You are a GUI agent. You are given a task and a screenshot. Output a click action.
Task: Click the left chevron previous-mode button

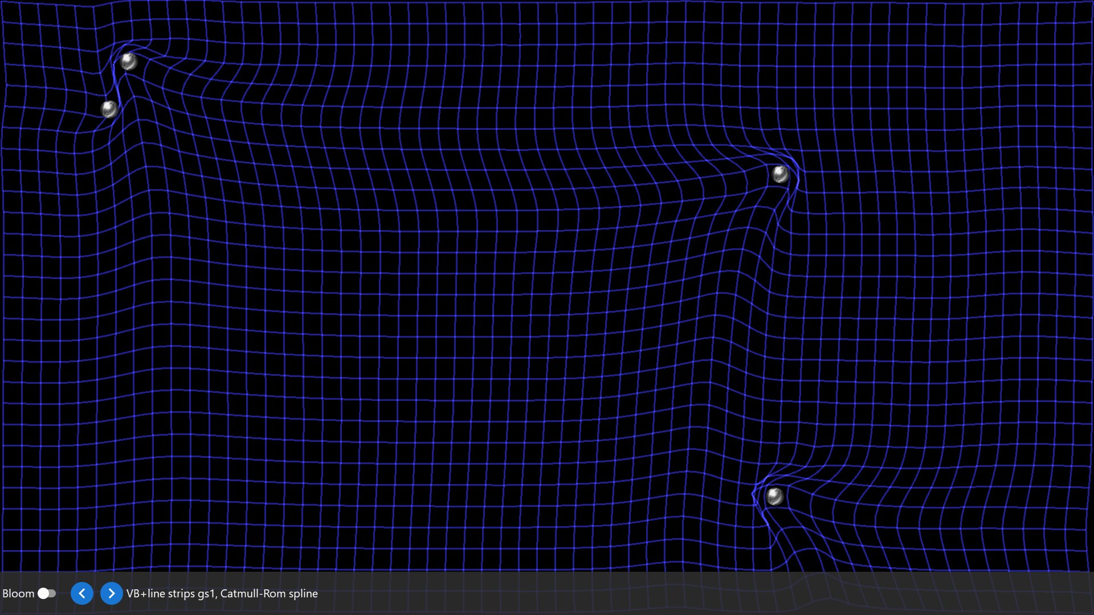tap(82, 593)
